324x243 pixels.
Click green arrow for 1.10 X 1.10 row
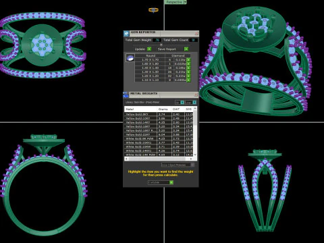[x=188, y=80]
